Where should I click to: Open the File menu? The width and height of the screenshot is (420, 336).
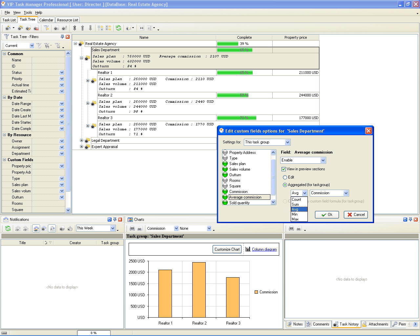click(7, 12)
